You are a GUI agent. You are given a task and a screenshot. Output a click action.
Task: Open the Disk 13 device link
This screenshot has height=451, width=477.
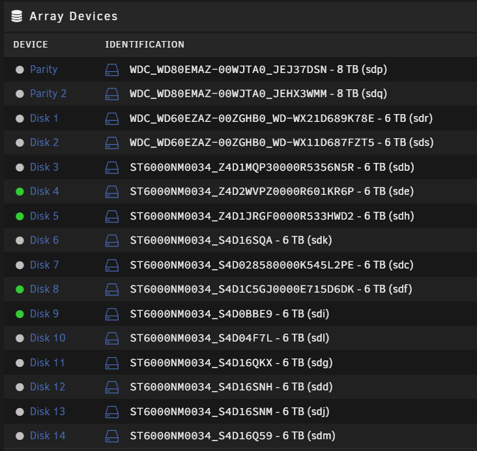(x=48, y=411)
